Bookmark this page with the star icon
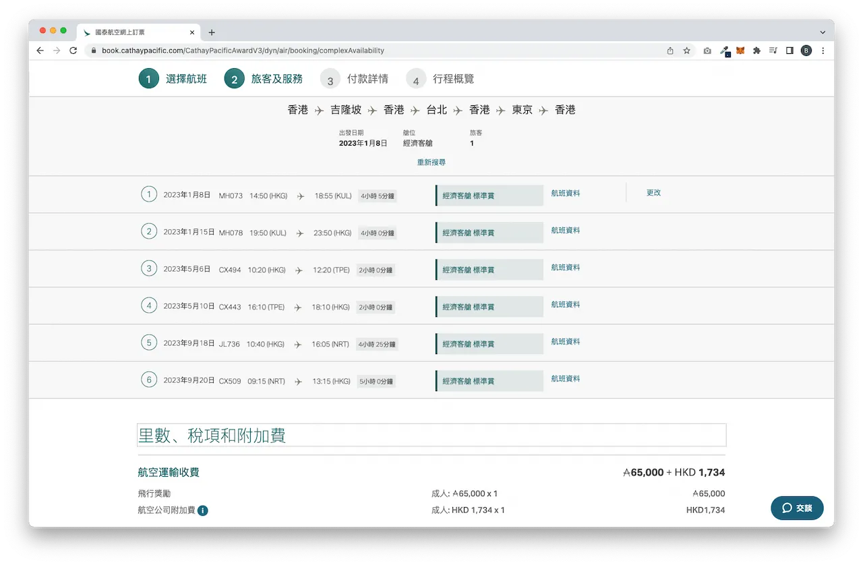The width and height of the screenshot is (863, 565). tap(687, 51)
